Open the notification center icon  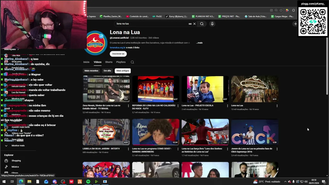[324, 182]
